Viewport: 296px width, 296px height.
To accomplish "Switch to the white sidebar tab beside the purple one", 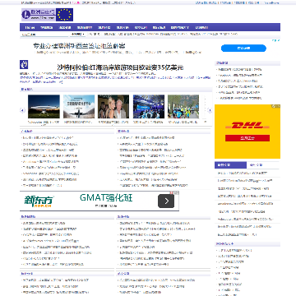I will click(263, 165).
